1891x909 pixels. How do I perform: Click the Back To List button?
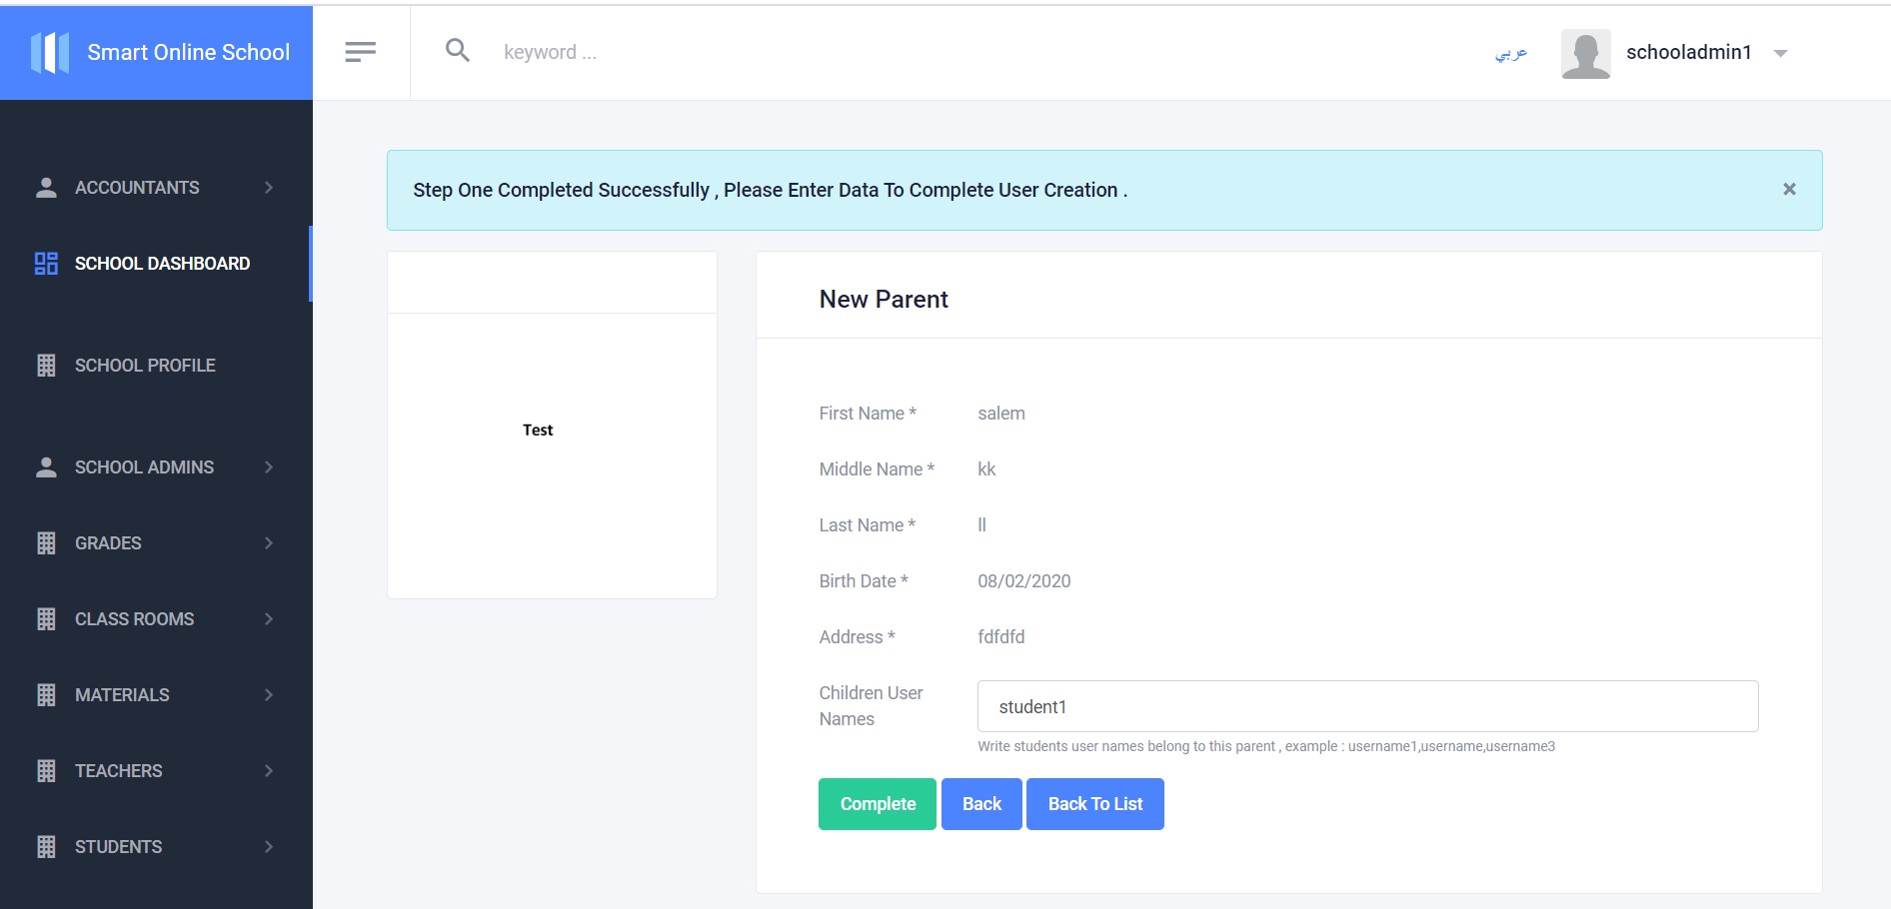point(1094,804)
